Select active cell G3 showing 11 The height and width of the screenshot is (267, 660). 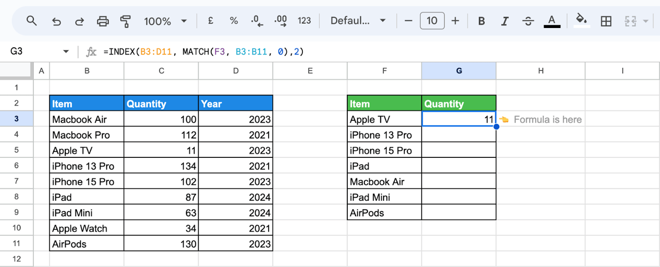[459, 119]
